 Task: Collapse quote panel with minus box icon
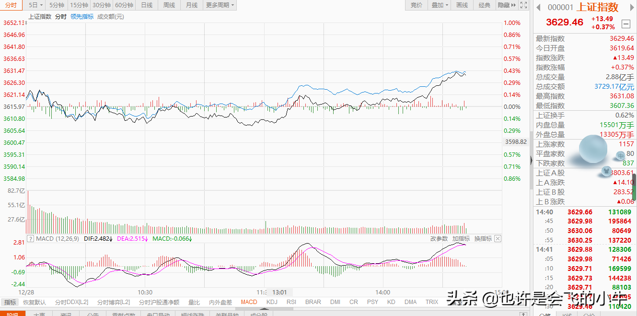click(x=626, y=23)
